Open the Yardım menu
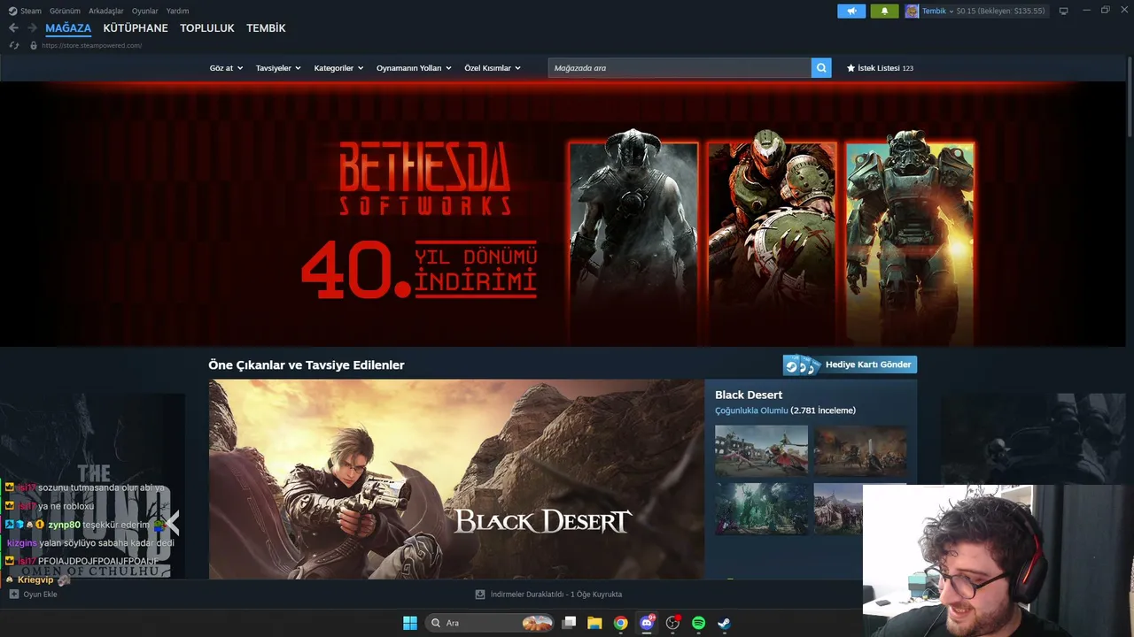The image size is (1134, 637). (177, 12)
